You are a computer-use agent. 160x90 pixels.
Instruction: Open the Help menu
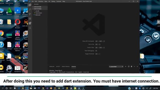point(64,1)
